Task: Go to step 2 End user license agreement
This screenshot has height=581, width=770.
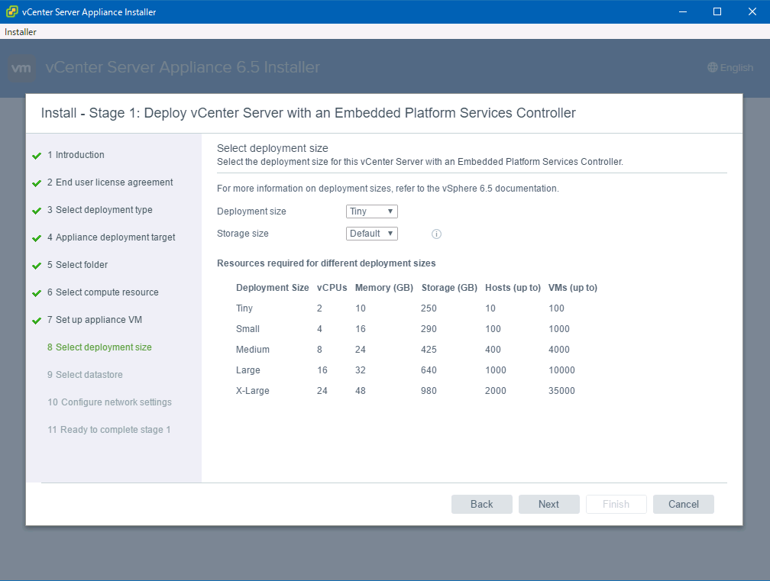Action: coord(110,182)
